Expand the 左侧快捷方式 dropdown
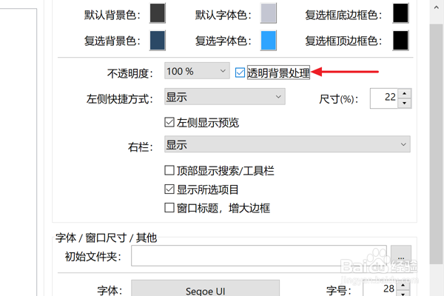The image size is (444, 296). pos(224,97)
